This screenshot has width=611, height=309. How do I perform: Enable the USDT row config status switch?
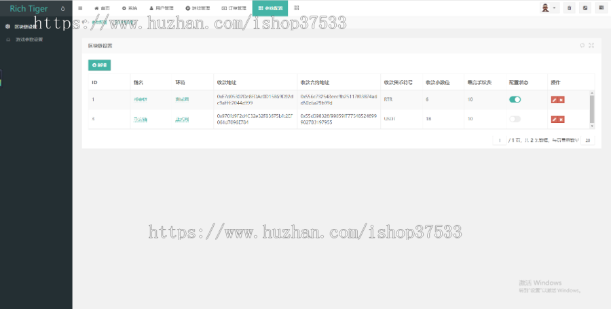(x=515, y=119)
